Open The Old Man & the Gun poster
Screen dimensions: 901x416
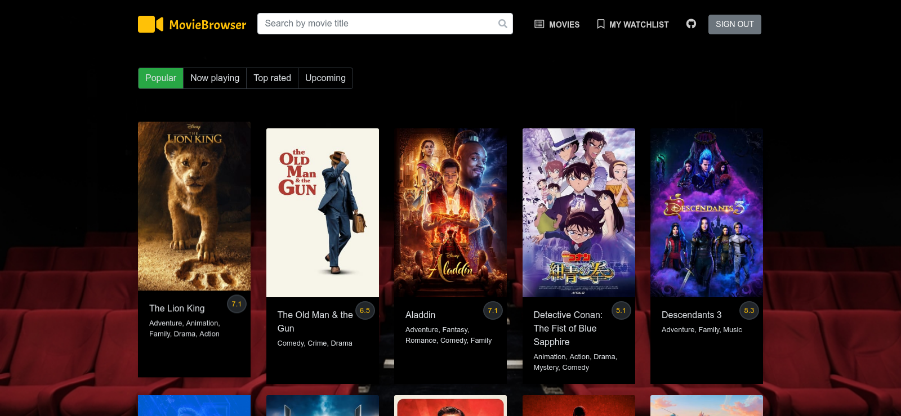click(323, 213)
